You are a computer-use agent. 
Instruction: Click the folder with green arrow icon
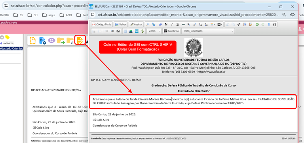(x=61, y=40)
